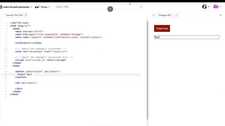Click the script src="/script.js" line
Image resolution: width=225 pixels, height=126 pixels.
coord(41,60)
